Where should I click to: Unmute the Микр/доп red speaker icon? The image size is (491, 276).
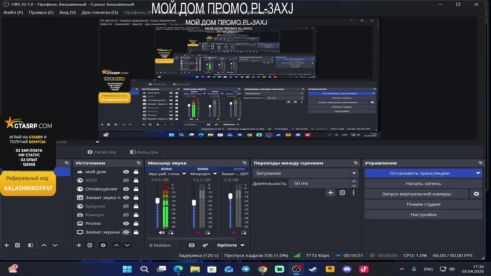tap(198, 233)
